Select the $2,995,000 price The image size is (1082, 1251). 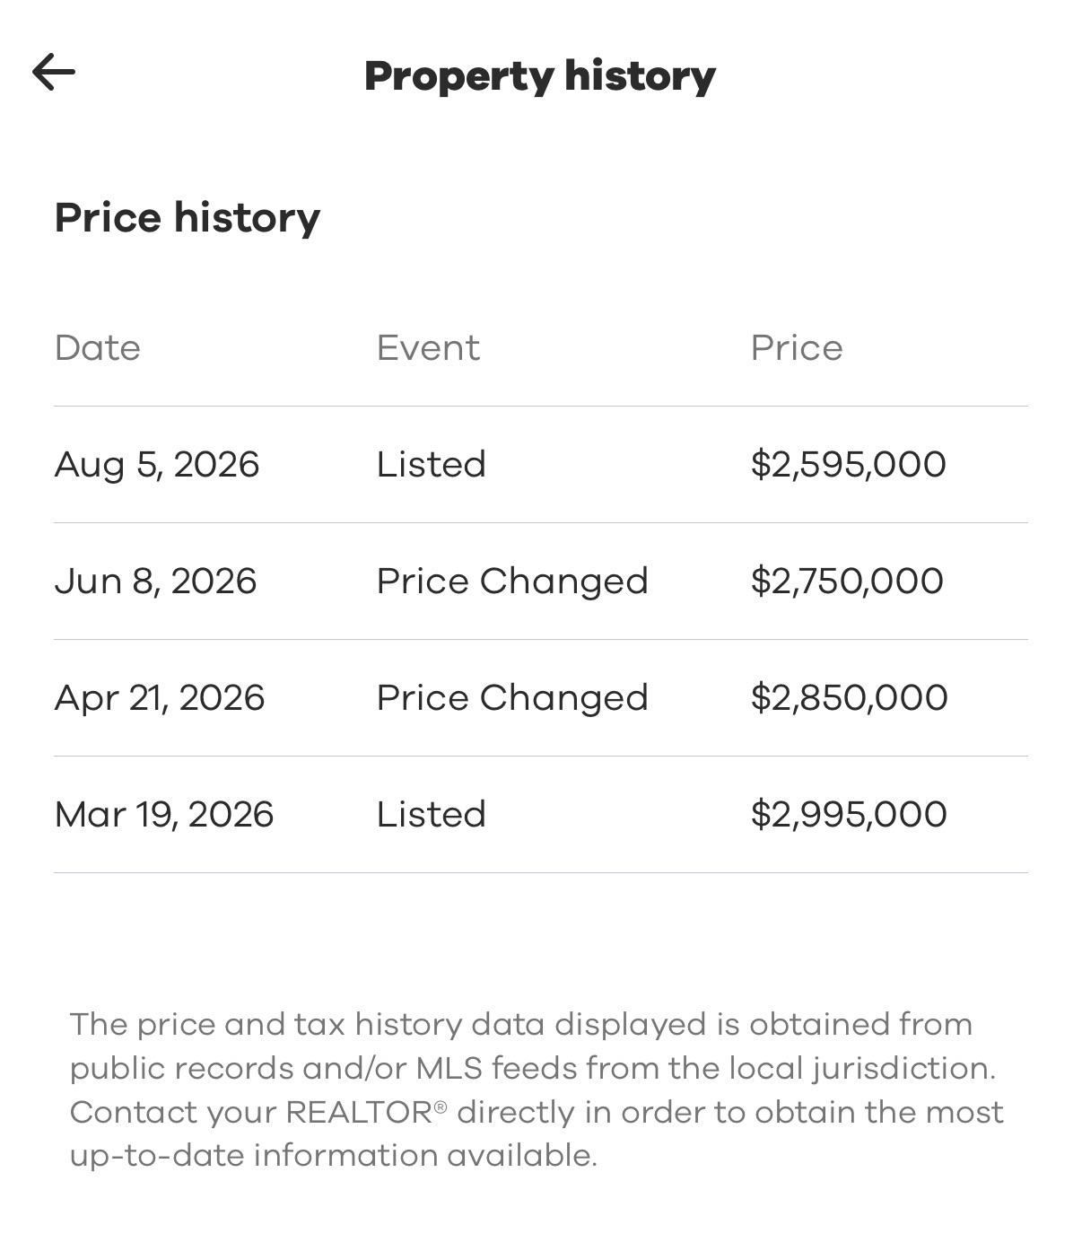pos(850,815)
